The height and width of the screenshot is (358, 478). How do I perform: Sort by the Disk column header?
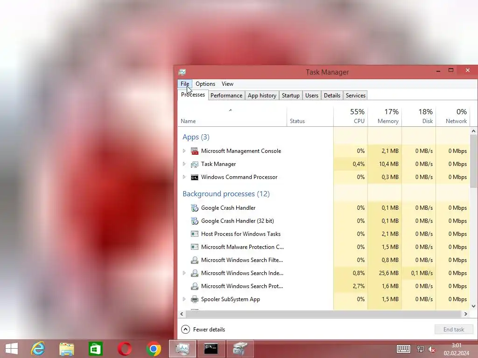pyautogui.click(x=419, y=116)
